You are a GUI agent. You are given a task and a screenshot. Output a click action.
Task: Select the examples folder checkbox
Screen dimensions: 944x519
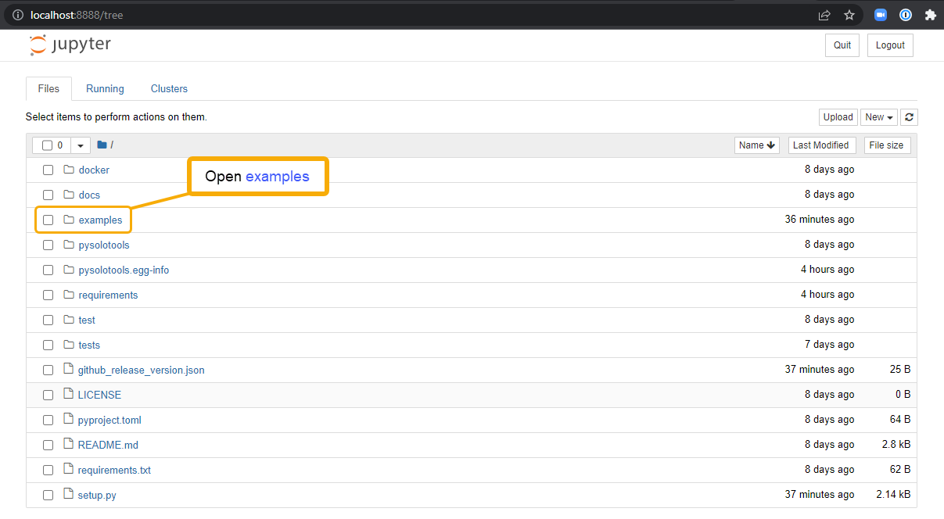[x=48, y=220]
